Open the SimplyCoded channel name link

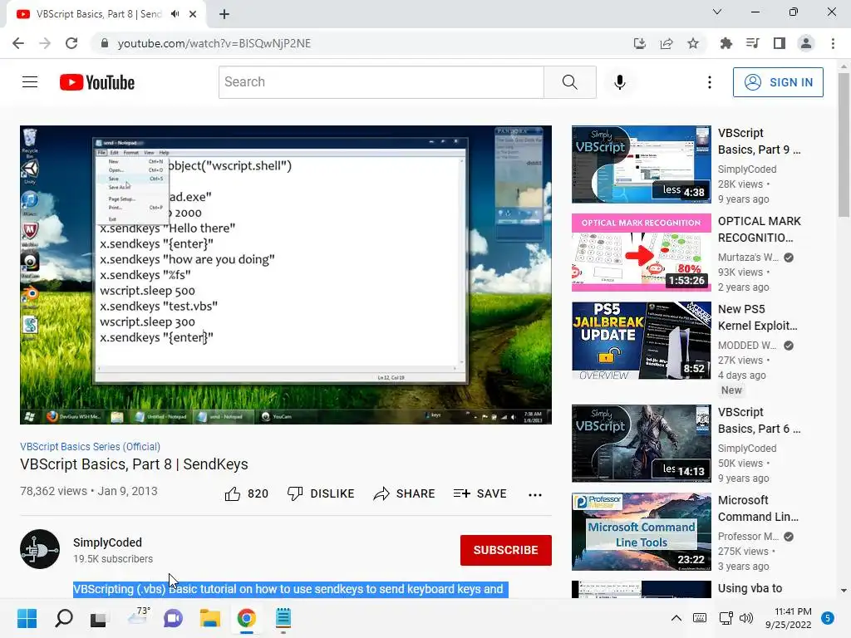click(107, 542)
